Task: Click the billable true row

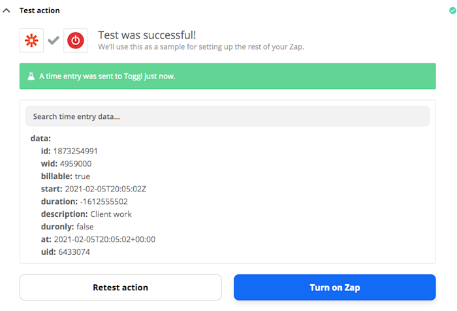Action: pyautogui.click(x=65, y=176)
